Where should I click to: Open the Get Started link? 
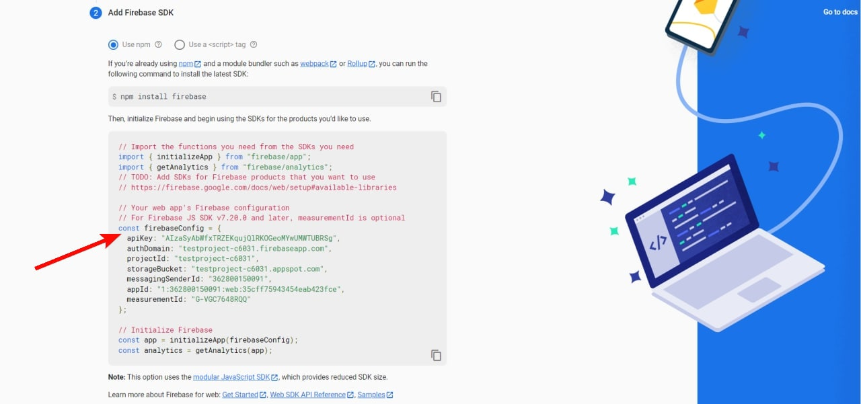pos(240,395)
